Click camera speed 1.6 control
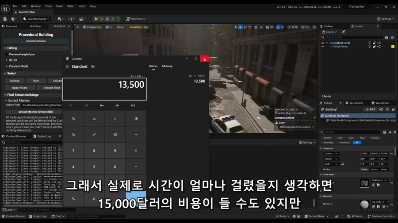Screen dimensions: 398x223 click(305, 27)
